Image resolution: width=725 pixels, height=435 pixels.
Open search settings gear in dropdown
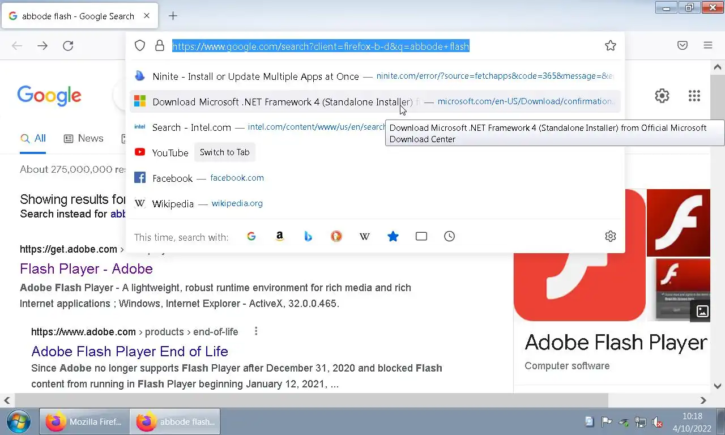click(610, 236)
